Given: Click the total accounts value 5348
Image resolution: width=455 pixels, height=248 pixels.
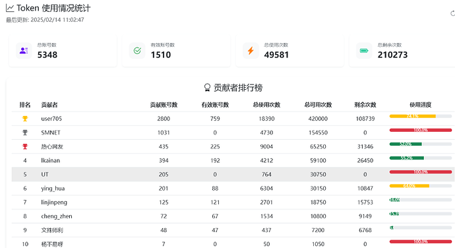Looking at the screenshot, I should point(47,55).
